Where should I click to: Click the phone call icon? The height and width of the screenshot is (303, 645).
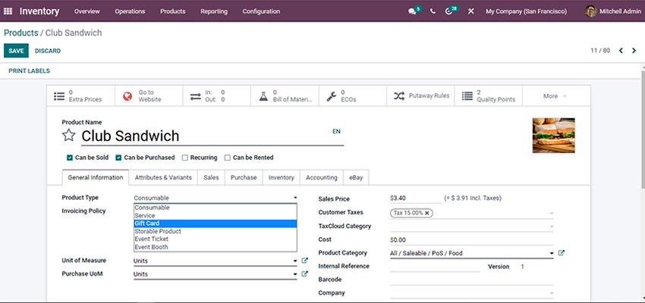(x=433, y=11)
